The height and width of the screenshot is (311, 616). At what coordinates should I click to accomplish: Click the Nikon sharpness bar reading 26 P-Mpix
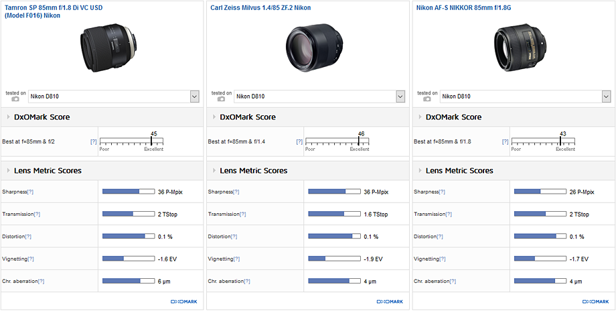(x=540, y=192)
